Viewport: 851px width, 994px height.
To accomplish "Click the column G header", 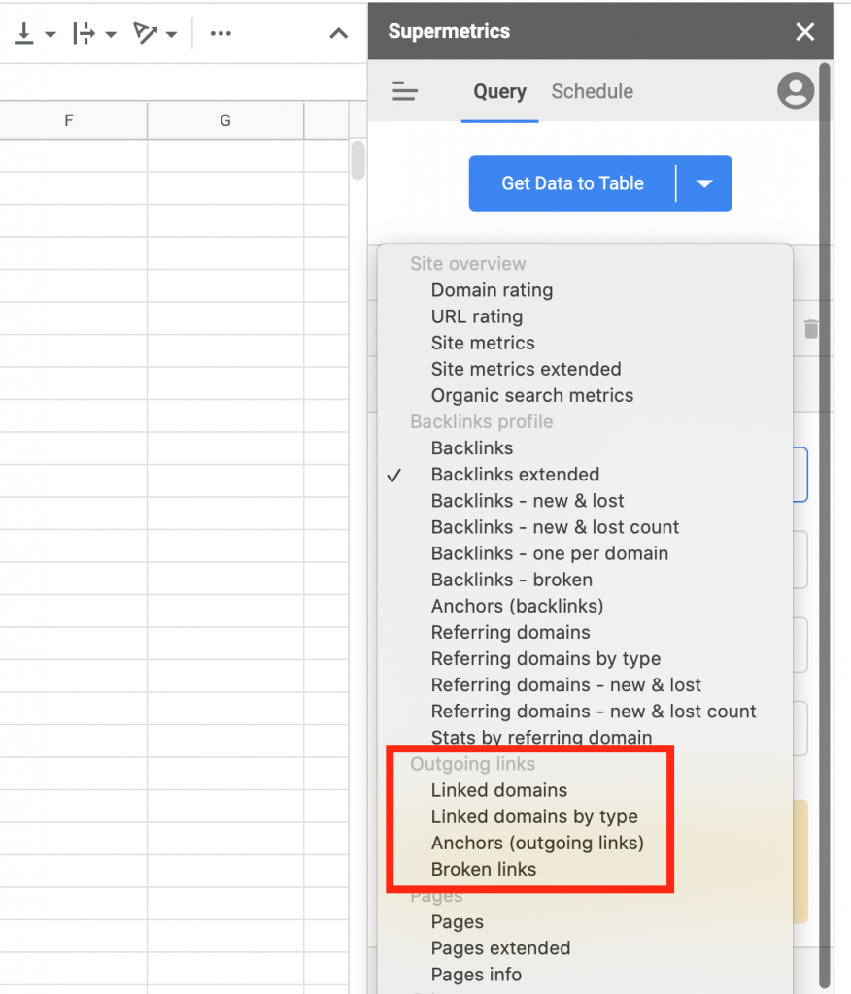I will [225, 121].
